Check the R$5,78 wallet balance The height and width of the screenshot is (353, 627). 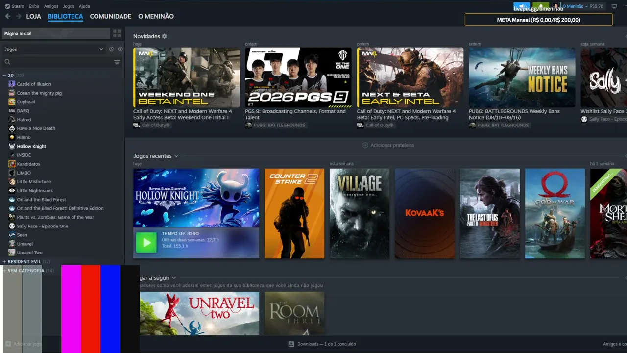pos(597,6)
